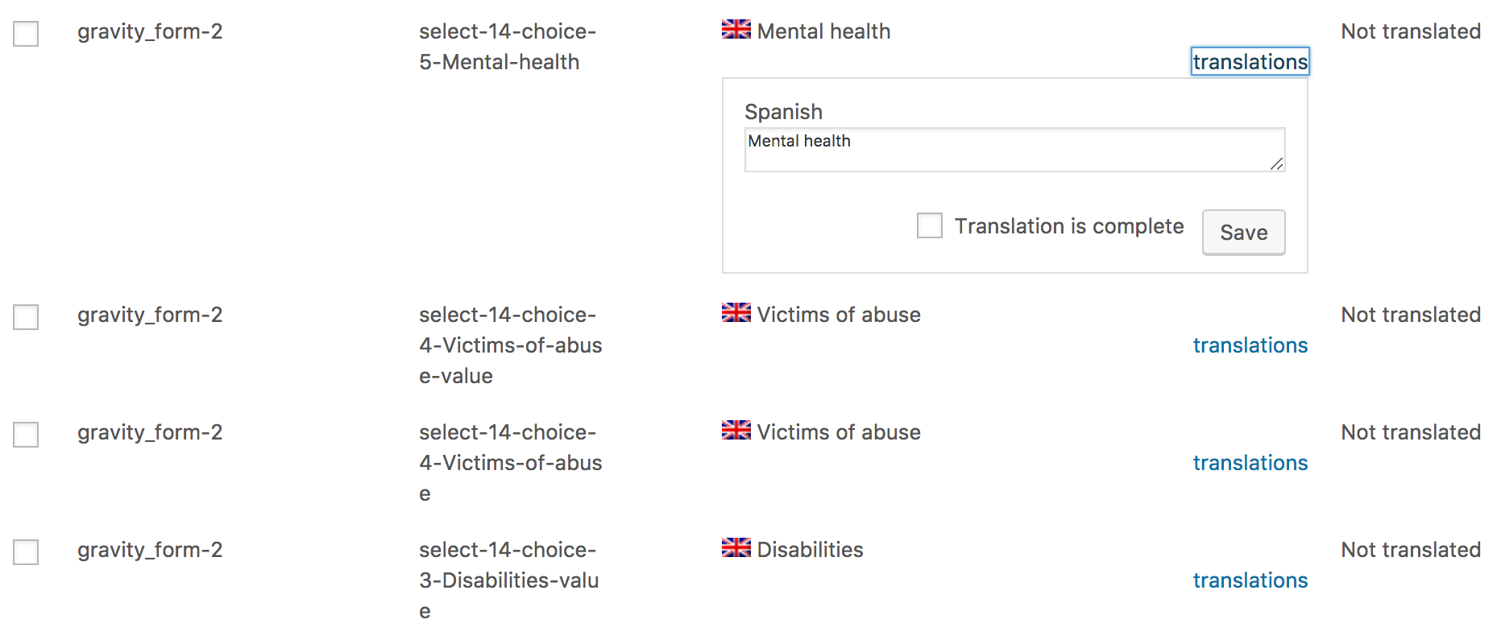The width and height of the screenshot is (1497, 644).
Task: Check the Victims-of-abuse row without value suffix
Action: (26, 435)
